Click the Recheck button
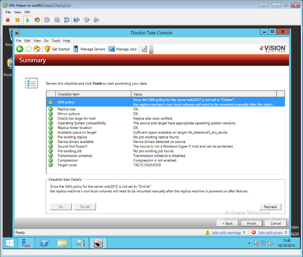Viewport: 303px width, 257px height. 270,207
